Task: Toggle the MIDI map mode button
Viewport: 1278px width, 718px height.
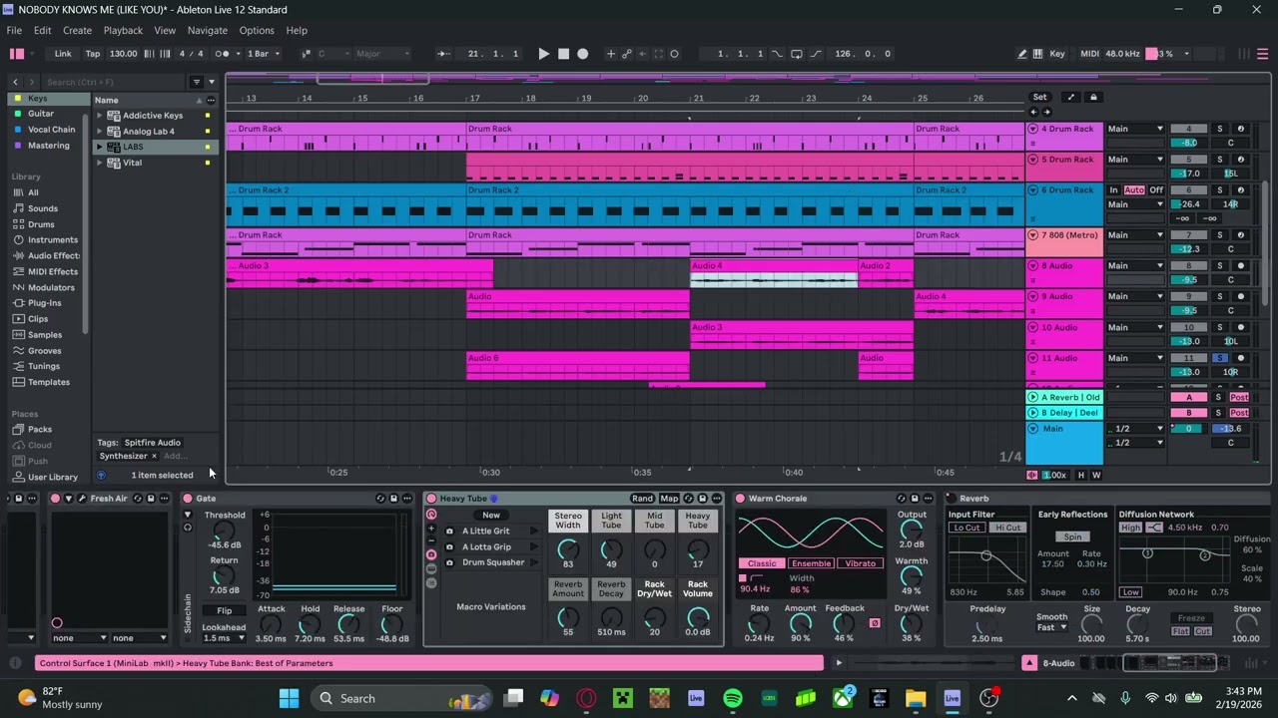Action: tap(1089, 54)
